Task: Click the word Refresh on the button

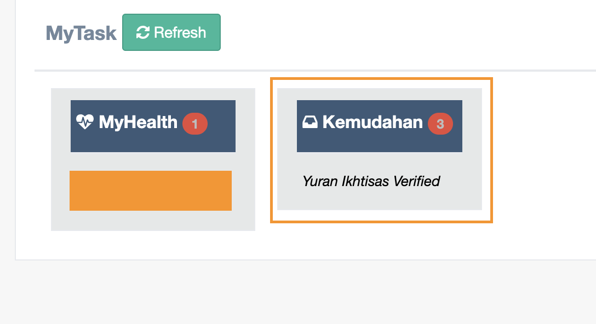Action: pyautogui.click(x=180, y=33)
